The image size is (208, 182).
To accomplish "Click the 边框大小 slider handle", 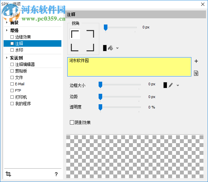I will pyautogui.click(x=101, y=85).
